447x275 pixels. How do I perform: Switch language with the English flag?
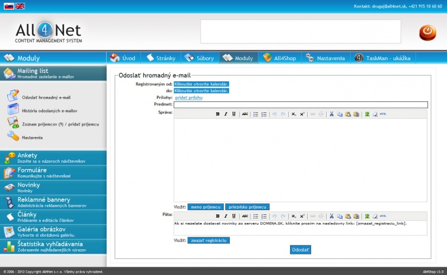pos(19,6)
